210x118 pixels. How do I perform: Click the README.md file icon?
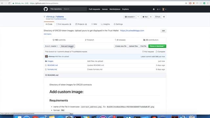pos(46,65)
